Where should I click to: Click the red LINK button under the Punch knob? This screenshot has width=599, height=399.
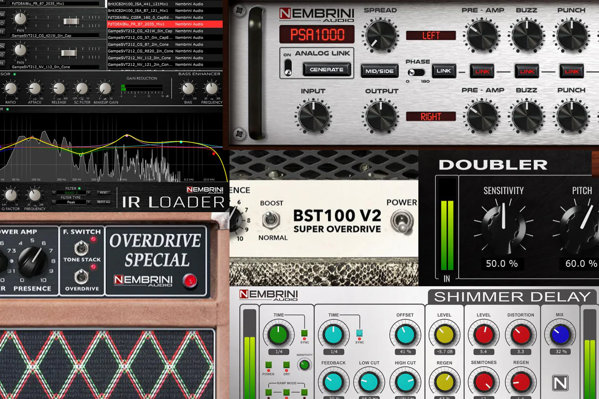[x=571, y=71]
